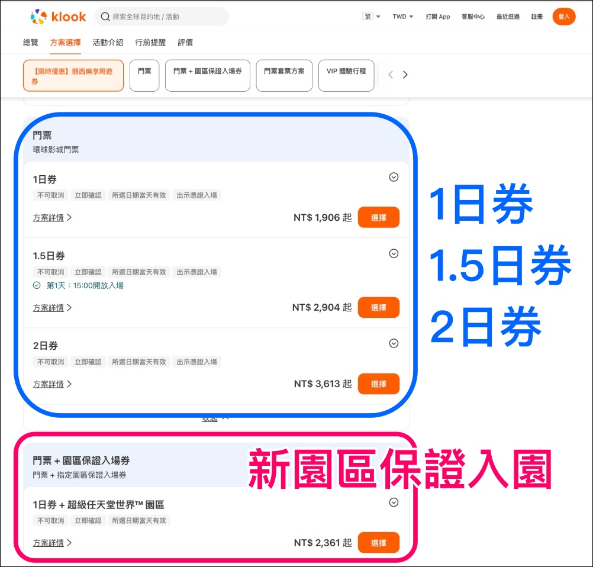Click the 立即確認 tag under 1.5日券
The height and width of the screenshot is (567, 593).
(x=88, y=272)
